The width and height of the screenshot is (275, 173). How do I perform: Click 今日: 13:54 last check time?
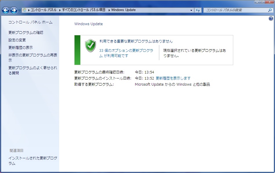pos(144,72)
